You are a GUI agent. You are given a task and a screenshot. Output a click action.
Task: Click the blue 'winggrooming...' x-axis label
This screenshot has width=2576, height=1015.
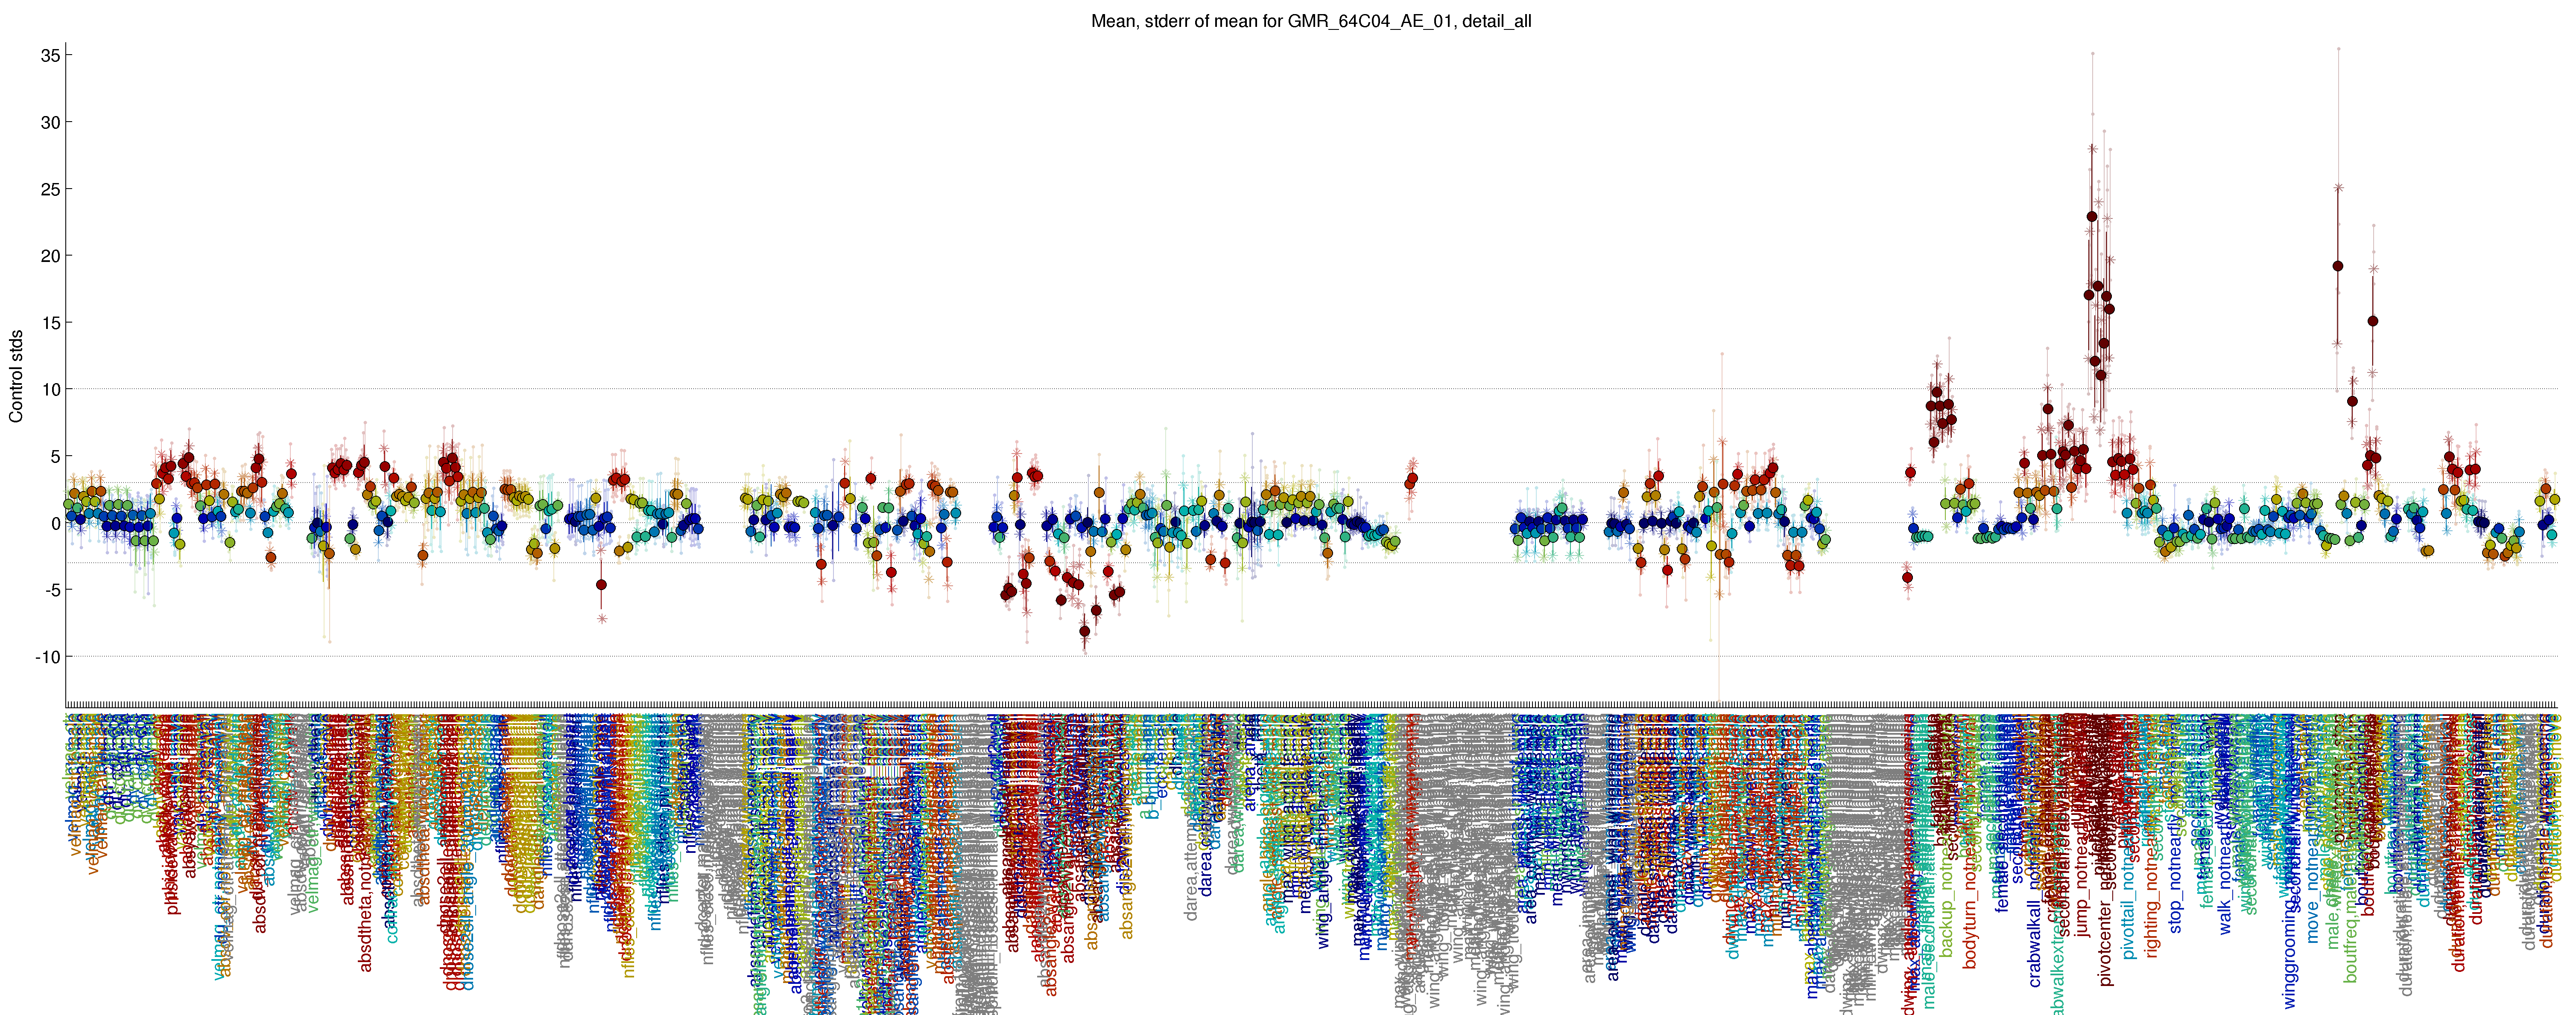coord(2290,861)
